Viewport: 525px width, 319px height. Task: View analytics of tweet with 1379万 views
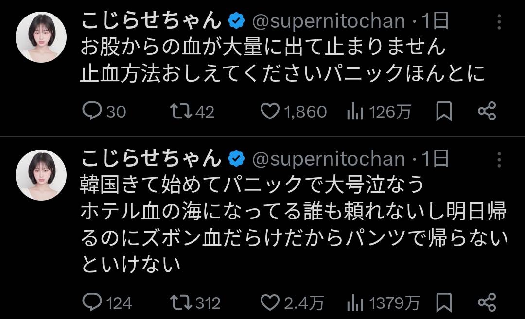(x=355, y=302)
